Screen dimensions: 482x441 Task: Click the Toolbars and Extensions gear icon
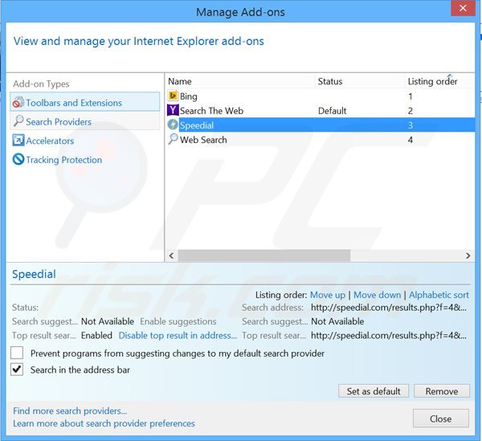18,102
